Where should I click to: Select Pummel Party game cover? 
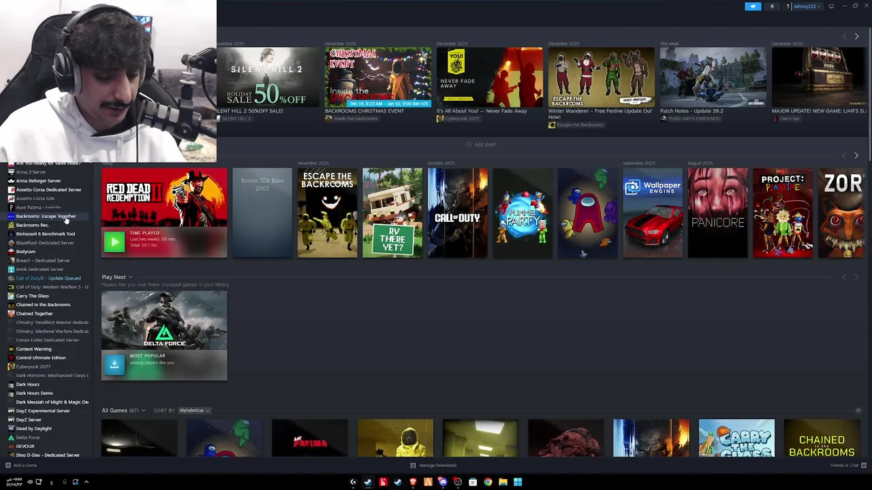coord(523,213)
